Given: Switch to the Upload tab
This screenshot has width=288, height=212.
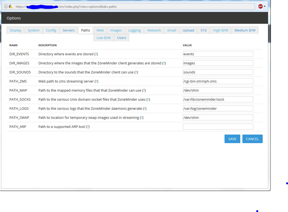Looking at the screenshot, I should [189, 30].
